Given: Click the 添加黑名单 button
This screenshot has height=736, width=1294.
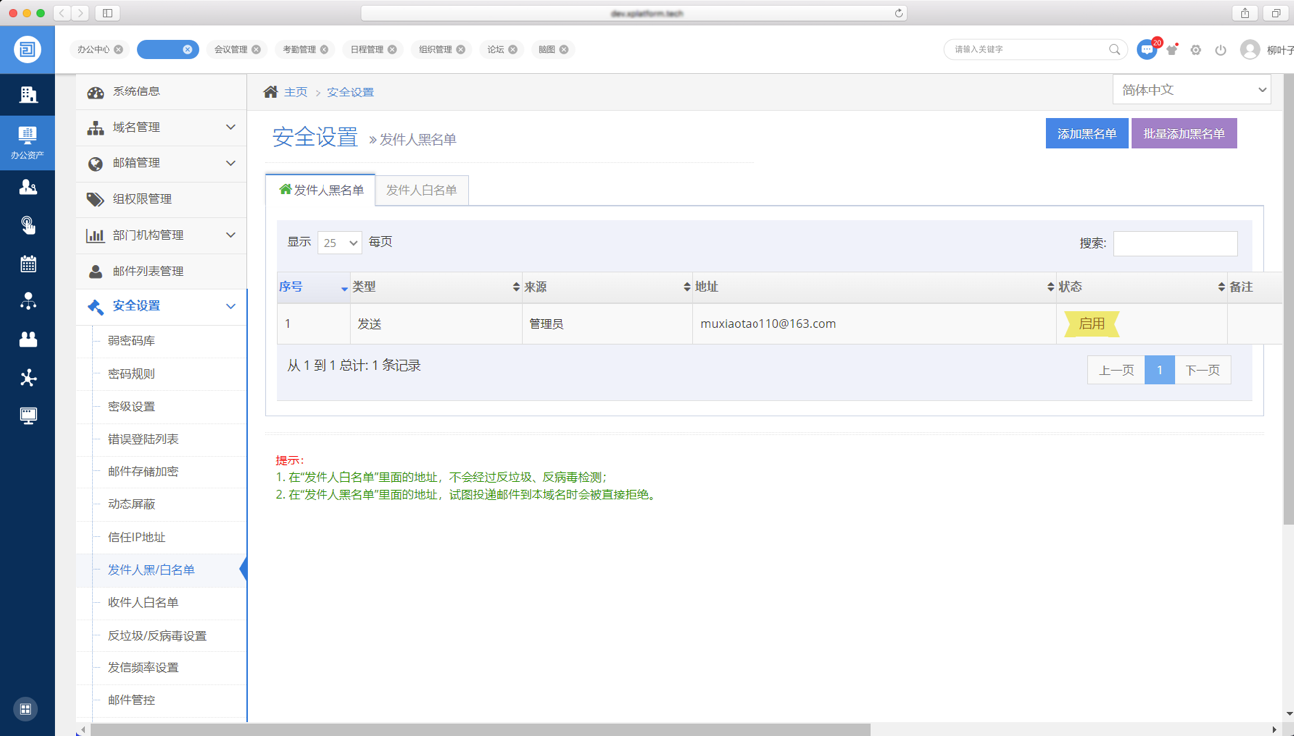Looking at the screenshot, I should coord(1086,134).
